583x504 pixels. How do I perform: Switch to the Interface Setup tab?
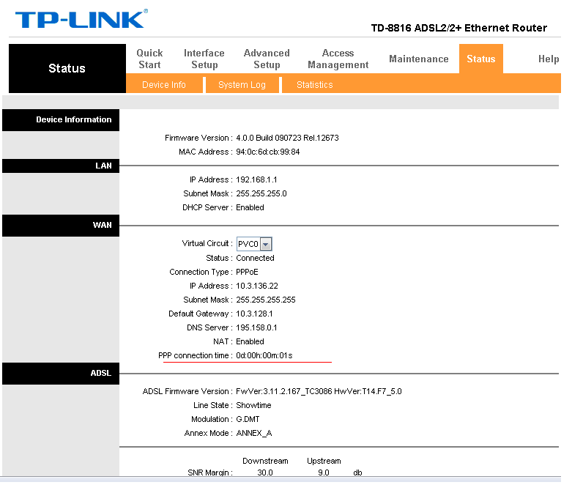point(204,59)
